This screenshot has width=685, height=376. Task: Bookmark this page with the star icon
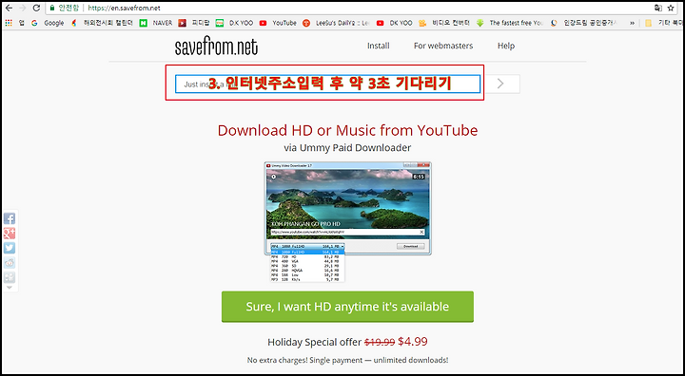coord(671,8)
